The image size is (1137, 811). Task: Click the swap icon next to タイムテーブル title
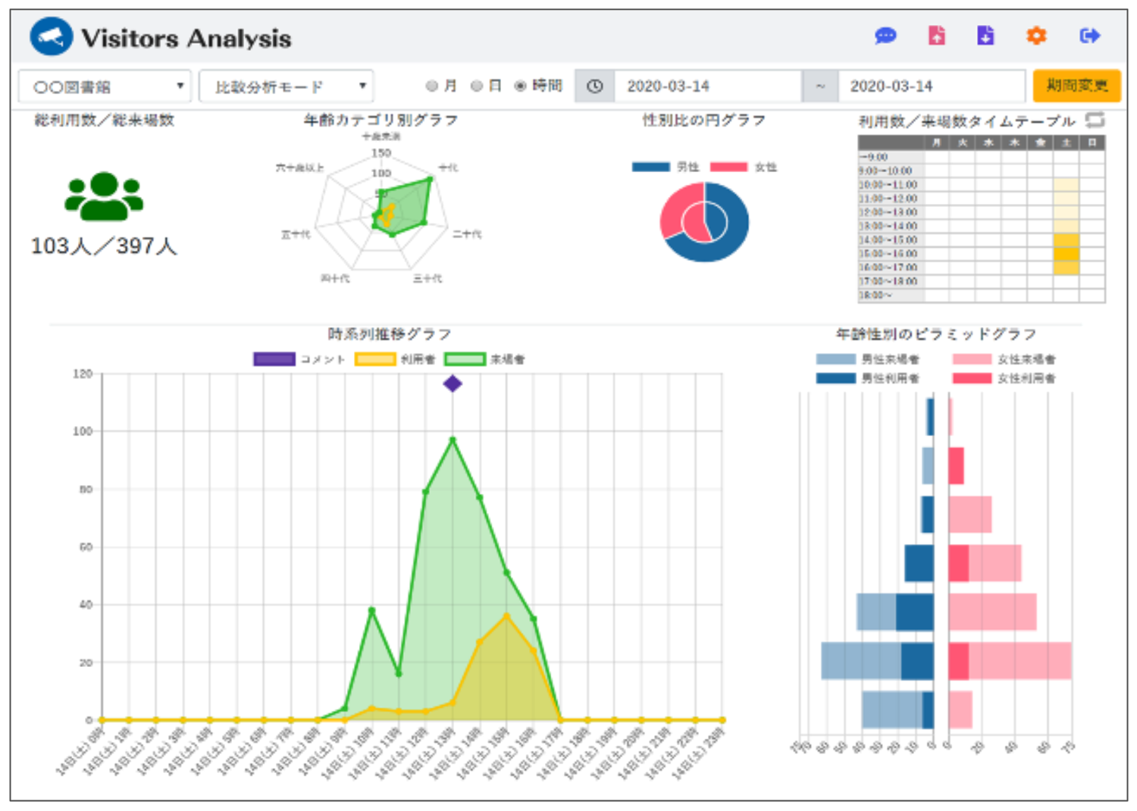1095,120
